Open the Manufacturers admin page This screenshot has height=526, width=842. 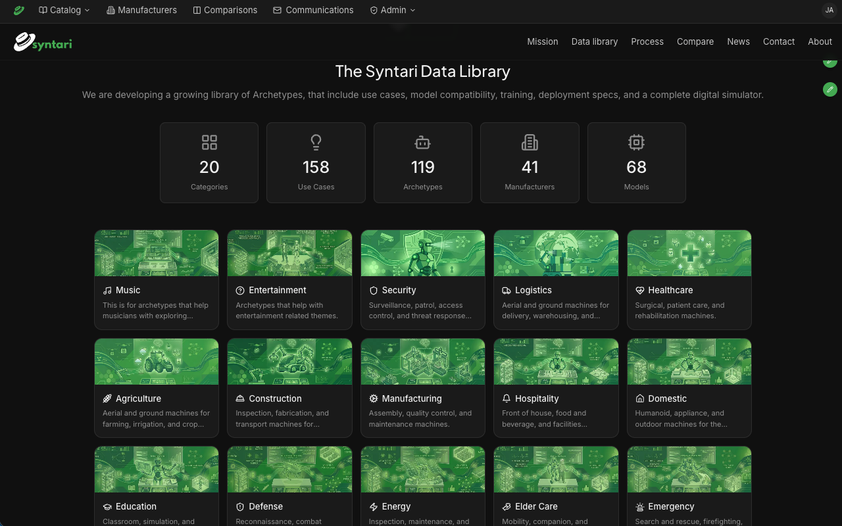click(x=141, y=10)
